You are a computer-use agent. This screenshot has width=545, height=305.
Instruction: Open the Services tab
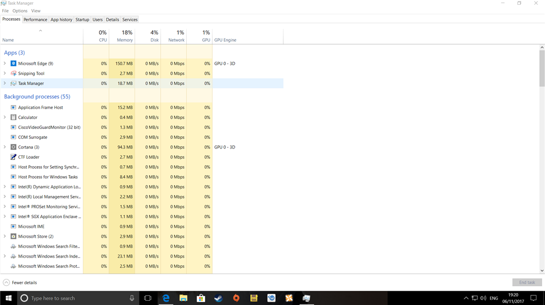tap(130, 20)
